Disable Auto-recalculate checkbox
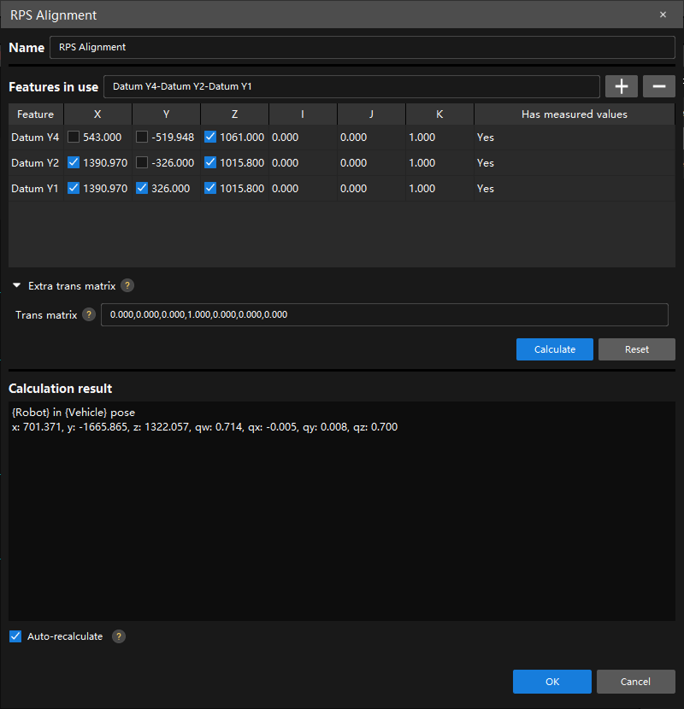 tap(15, 636)
